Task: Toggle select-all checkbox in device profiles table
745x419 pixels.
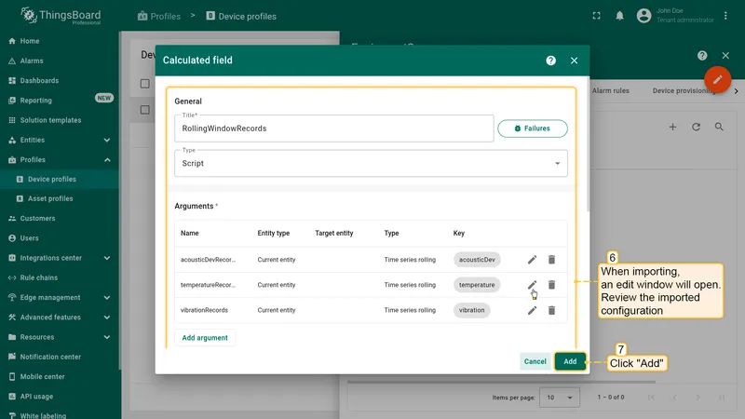Action: tap(145, 84)
